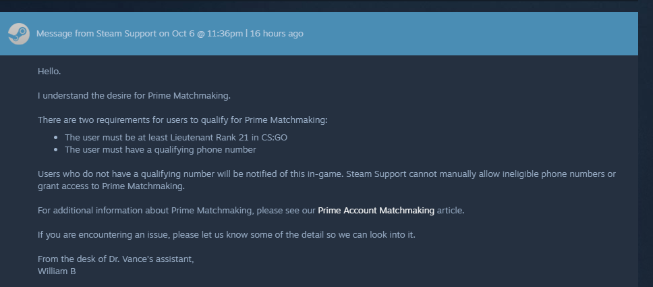Click the "There are two requirements" sentence

(182, 120)
